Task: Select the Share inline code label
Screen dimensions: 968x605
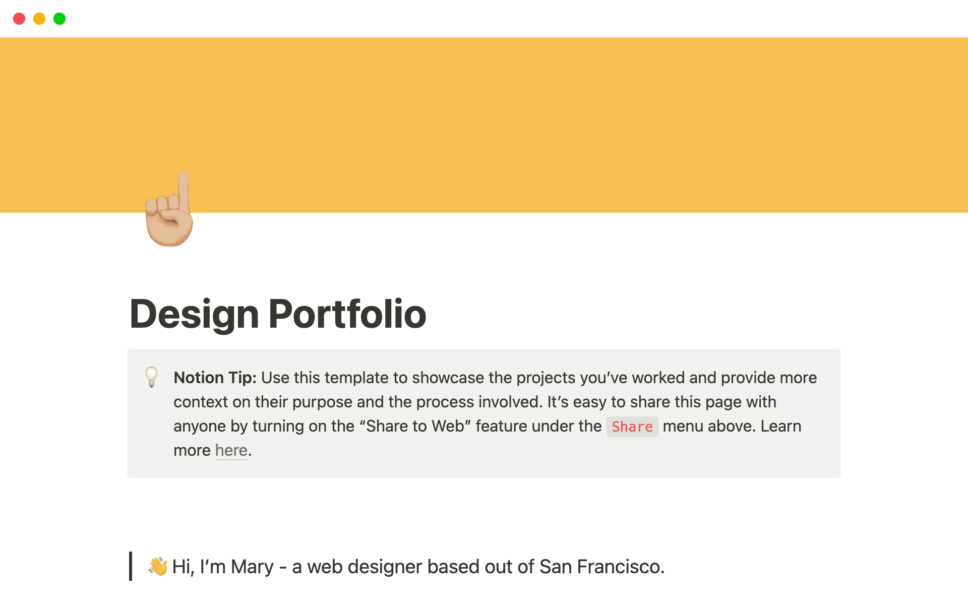Action: 632,427
